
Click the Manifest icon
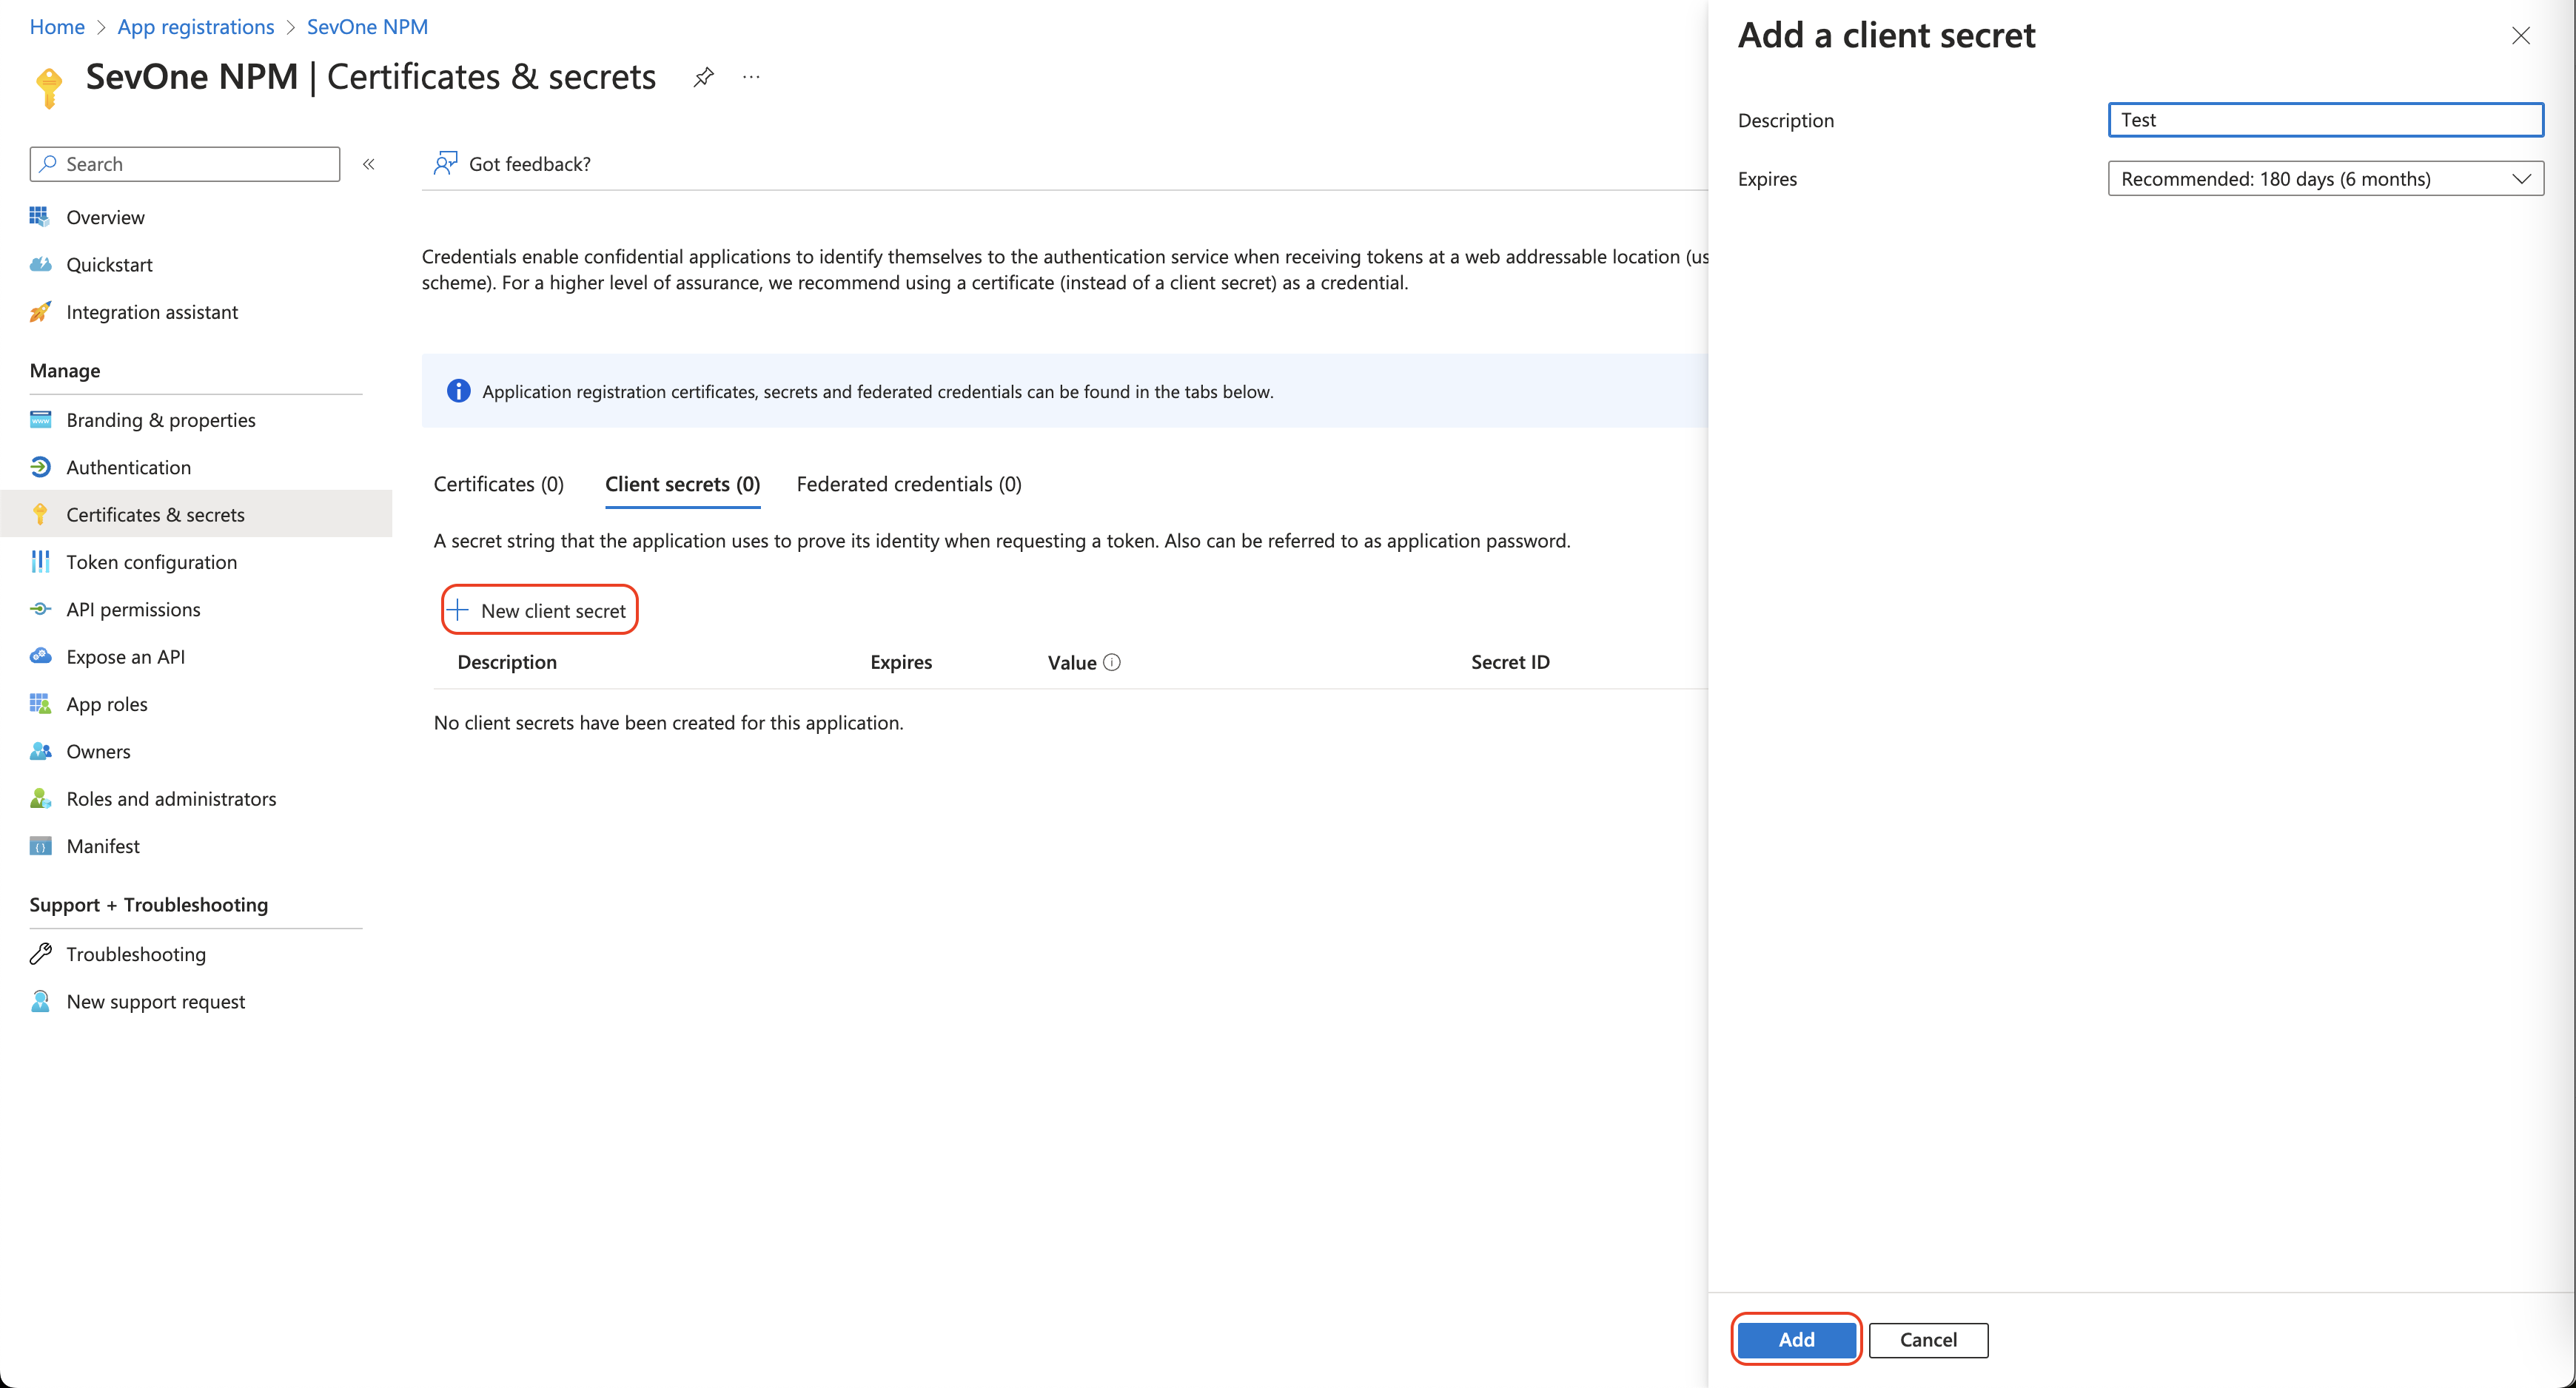pyautogui.click(x=40, y=846)
